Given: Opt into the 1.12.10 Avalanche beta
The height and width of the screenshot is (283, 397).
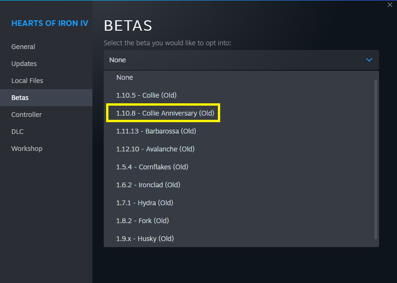Looking at the screenshot, I should 156,149.
